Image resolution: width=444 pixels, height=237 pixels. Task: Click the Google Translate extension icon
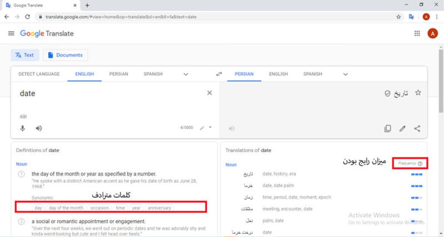pos(412,17)
